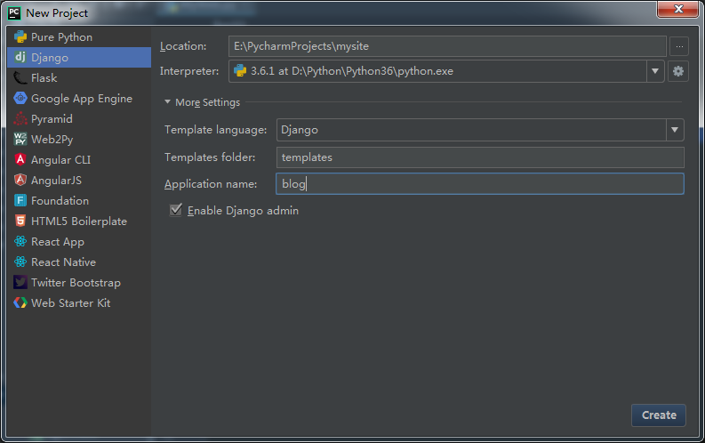The image size is (705, 443).
Task: Open the Template language dropdown arrow
Action: (675, 130)
